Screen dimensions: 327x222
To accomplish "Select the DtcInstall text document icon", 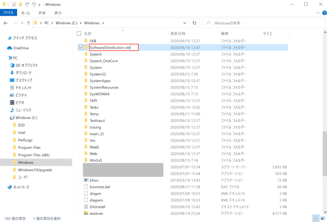I will coord(86,207).
